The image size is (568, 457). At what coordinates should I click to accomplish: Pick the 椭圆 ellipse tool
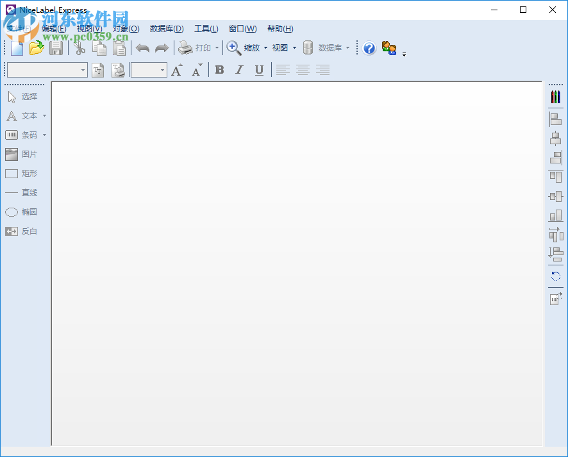click(26, 212)
